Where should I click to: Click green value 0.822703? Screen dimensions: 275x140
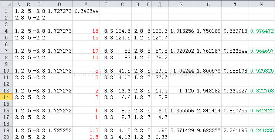click(x=261, y=91)
